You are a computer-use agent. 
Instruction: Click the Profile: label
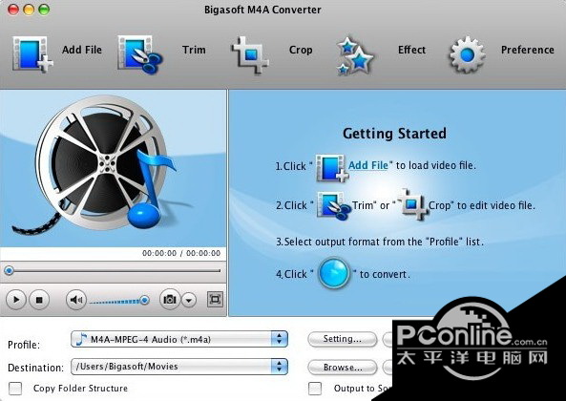(24, 345)
